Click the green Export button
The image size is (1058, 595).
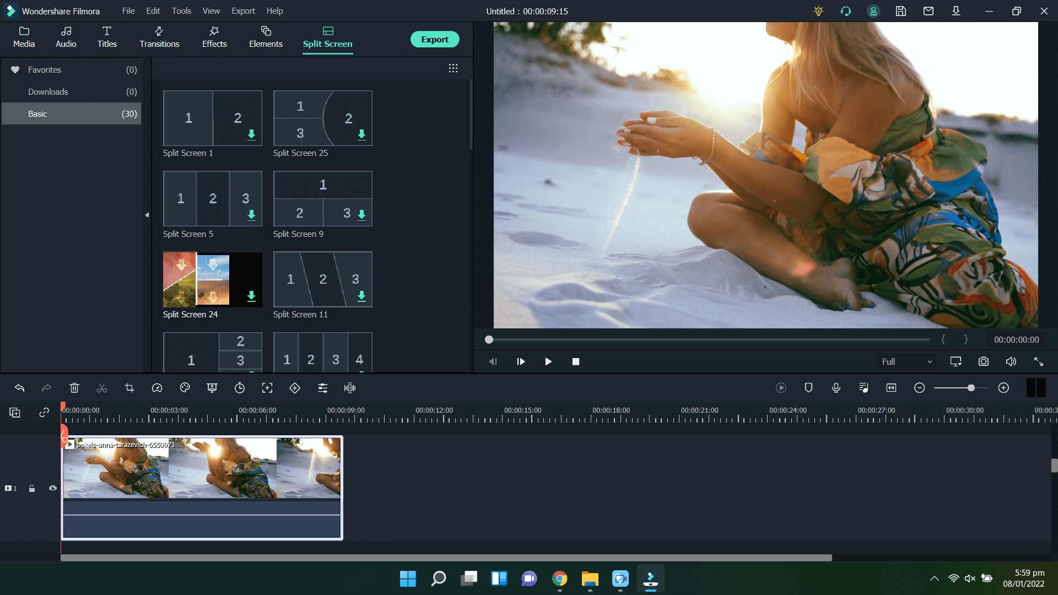click(435, 39)
